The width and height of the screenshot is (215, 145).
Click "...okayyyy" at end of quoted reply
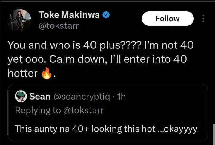tap(178, 129)
